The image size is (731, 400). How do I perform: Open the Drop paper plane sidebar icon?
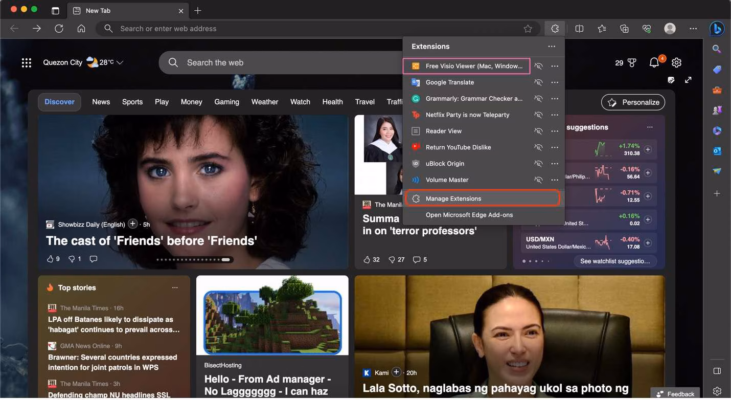[x=717, y=171]
